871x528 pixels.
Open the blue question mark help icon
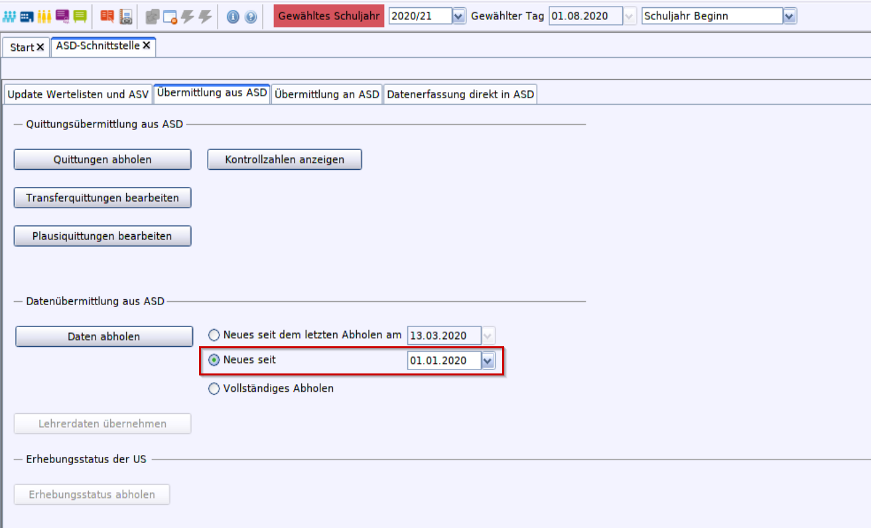tap(250, 17)
